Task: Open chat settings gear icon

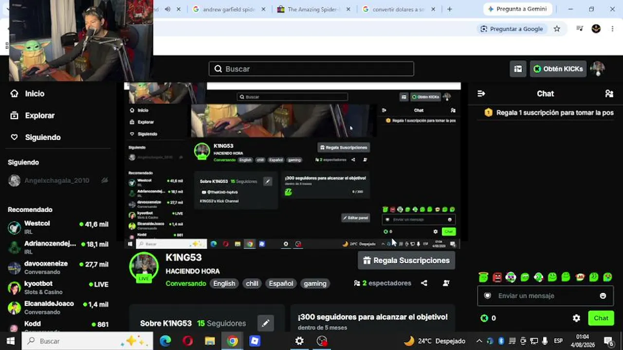Action: tap(576, 318)
